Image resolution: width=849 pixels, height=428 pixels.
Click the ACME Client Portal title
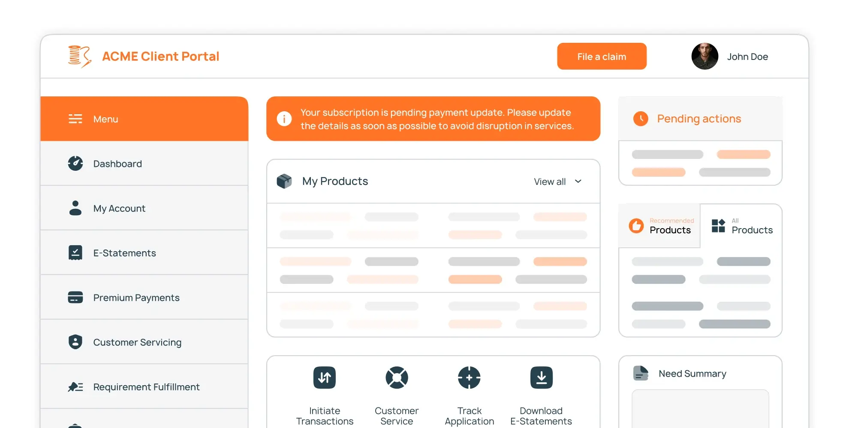coord(160,56)
